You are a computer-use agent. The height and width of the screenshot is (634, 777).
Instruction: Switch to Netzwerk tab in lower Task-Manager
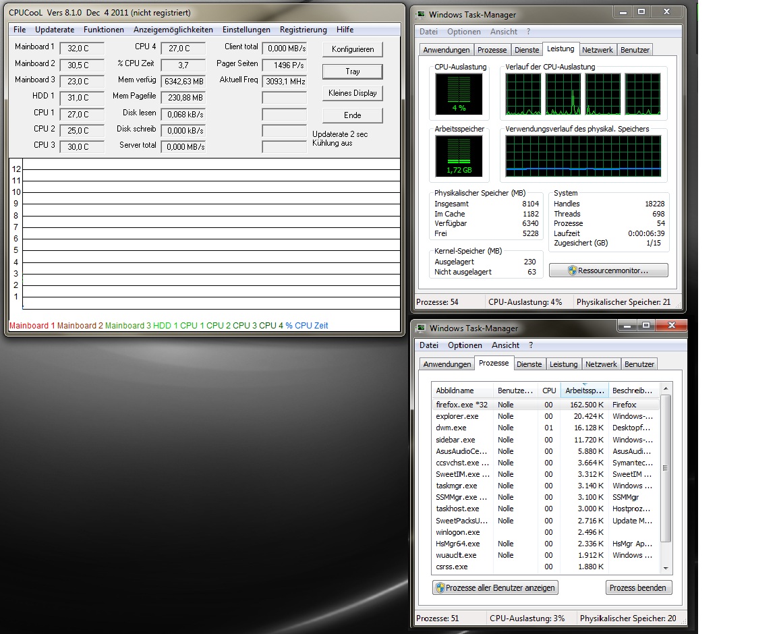(x=601, y=364)
